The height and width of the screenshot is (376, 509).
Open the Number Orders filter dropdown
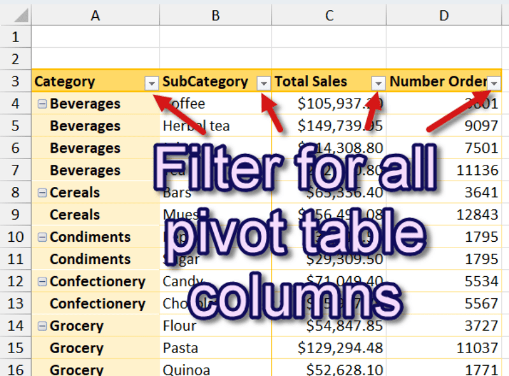pyautogui.click(x=495, y=83)
